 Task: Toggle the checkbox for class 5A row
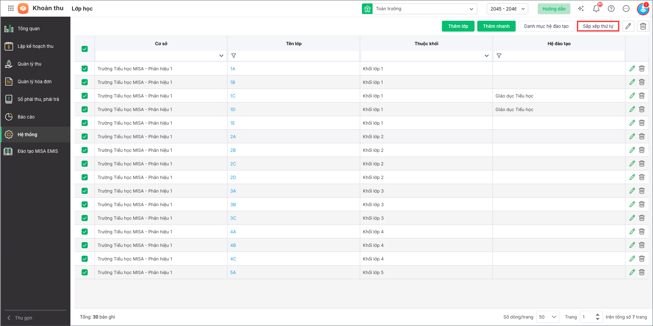click(x=85, y=272)
